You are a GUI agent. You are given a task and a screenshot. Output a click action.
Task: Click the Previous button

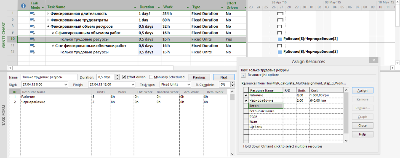click(x=199, y=77)
